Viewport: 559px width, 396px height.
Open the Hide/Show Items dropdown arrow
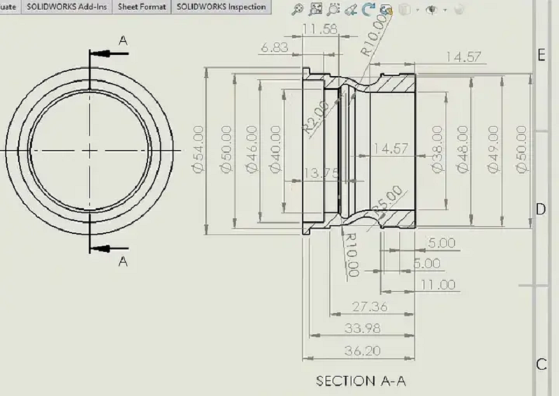pos(444,10)
